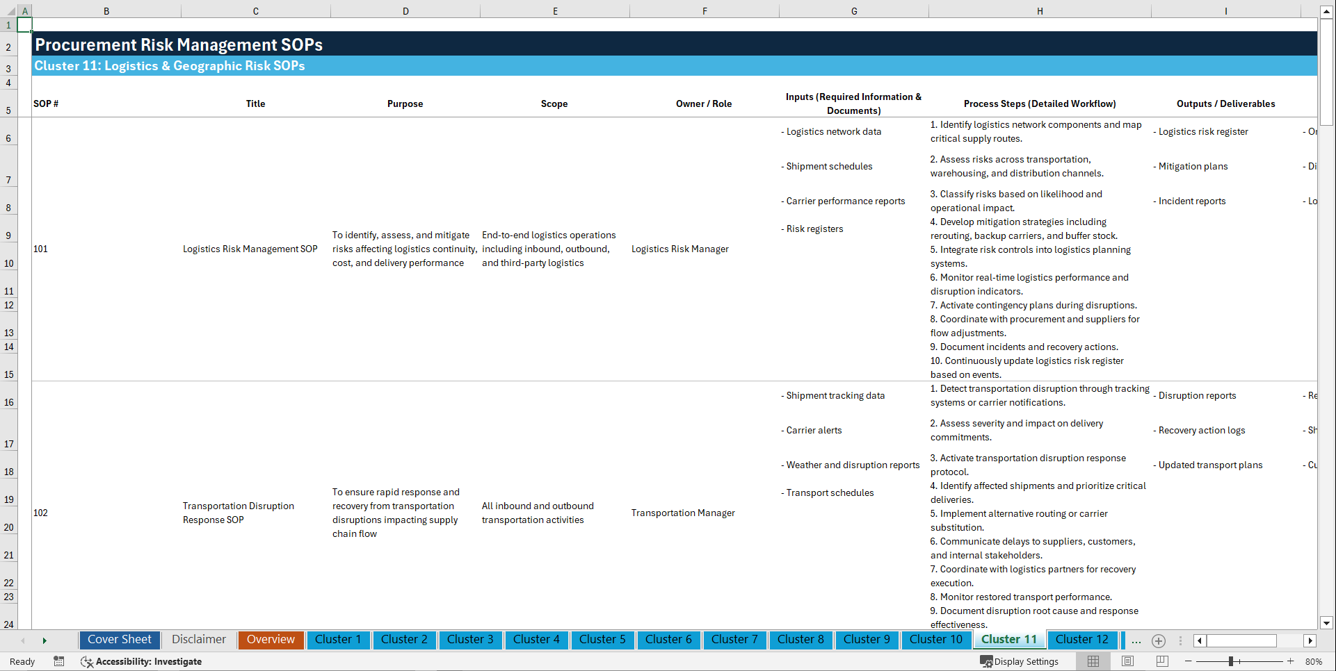
Task: Switch to Cluster 1 sheet
Action: (338, 640)
